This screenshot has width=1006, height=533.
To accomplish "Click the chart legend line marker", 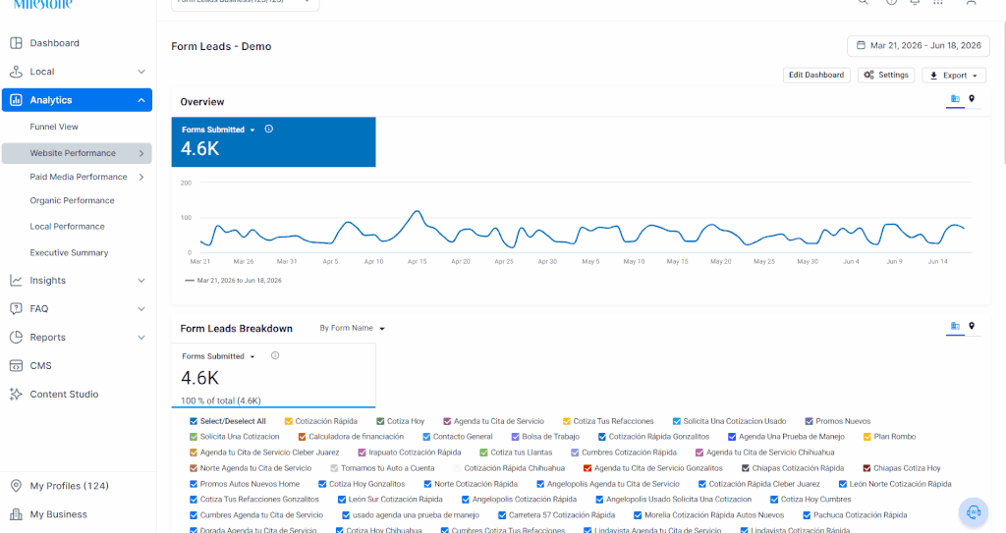I will click(x=190, y=281).
